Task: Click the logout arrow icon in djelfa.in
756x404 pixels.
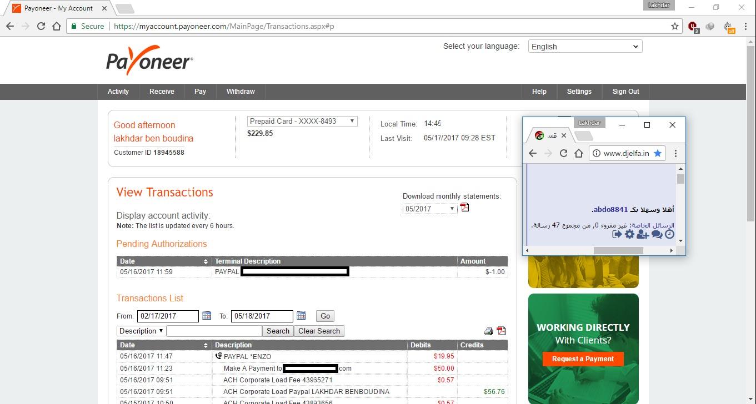Action: pos(617,234)
